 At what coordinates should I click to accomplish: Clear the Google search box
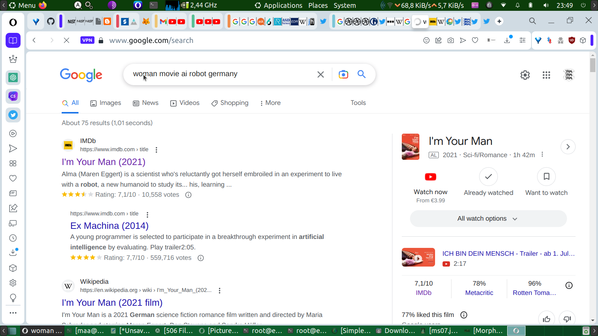pos(321,74)
